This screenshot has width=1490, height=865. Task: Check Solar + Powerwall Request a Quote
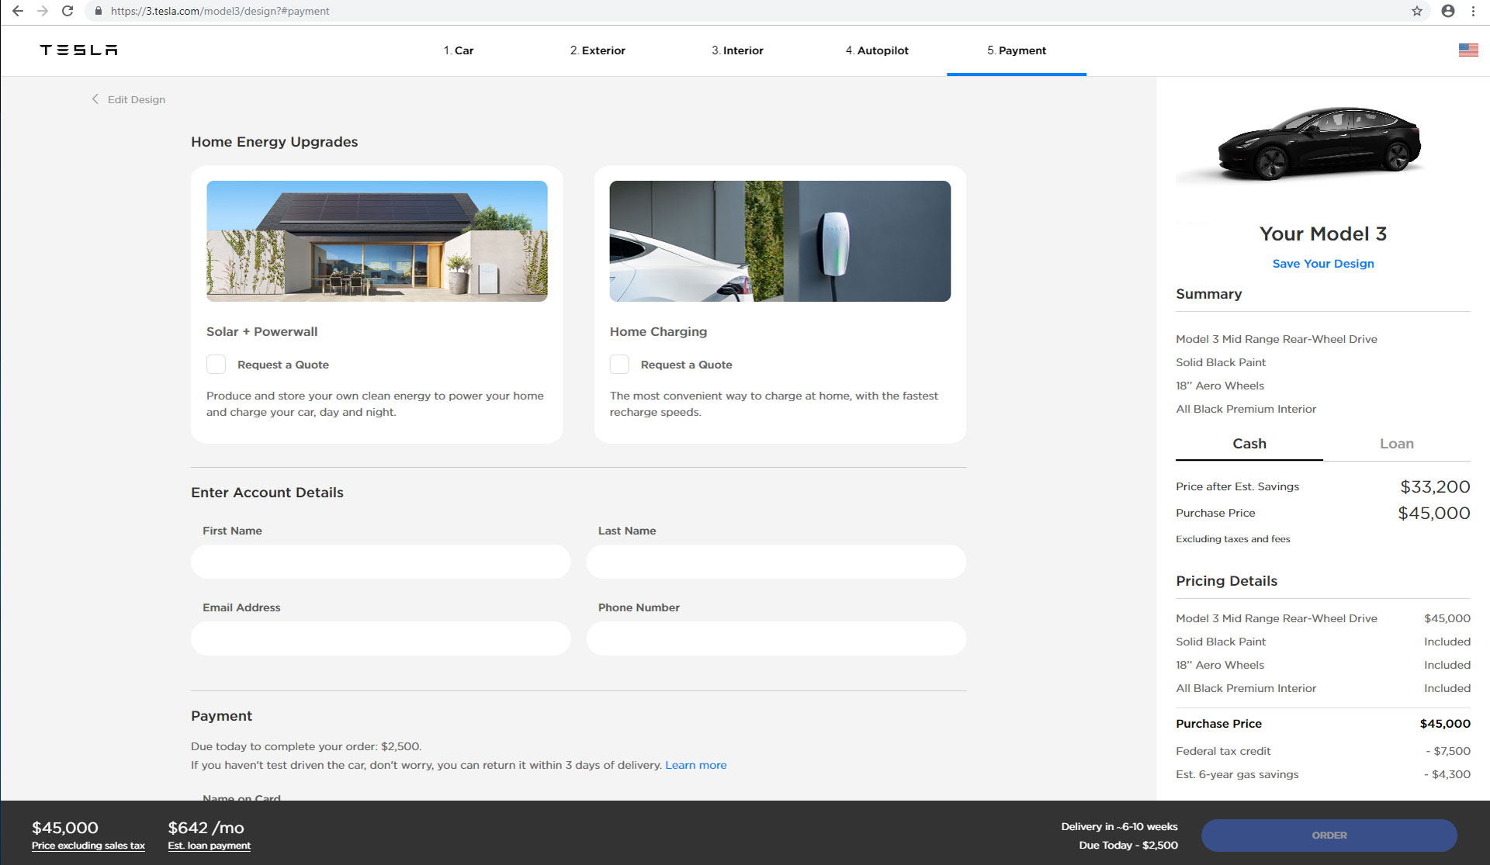coord(217,365)
